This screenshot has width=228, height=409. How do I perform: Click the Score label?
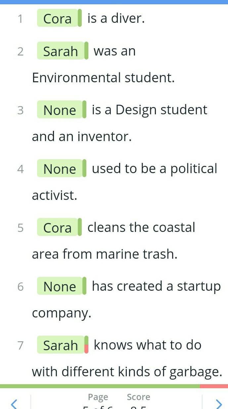coord(138,397)
